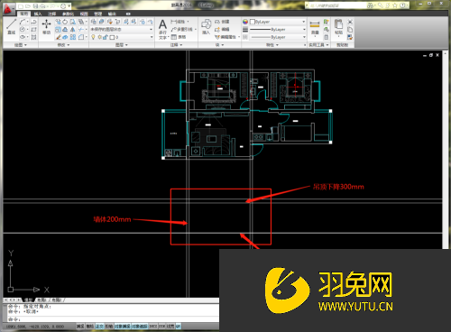The height and width of the screenshot is (332, 451).
Task: Click the help search input field
Action: [x=336, y=5]
